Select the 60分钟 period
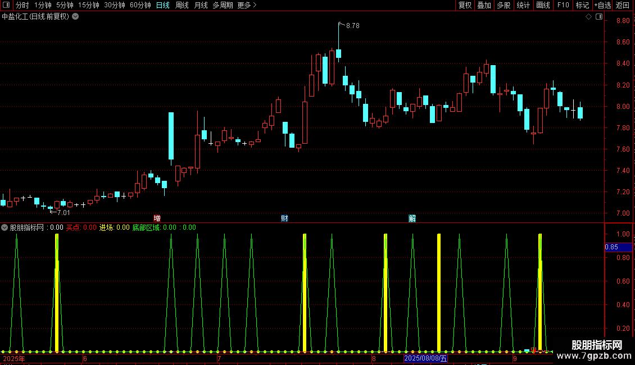The image size is (635, 365). coord(140,5)
